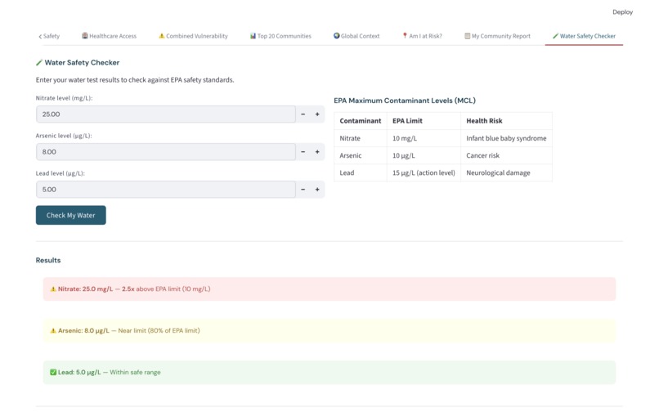Click the bar chart icon on Top 20 Communities
Image resolution: width=659 pixels, height=412 pixels.
pyautogui.click(x=253, y=36)
